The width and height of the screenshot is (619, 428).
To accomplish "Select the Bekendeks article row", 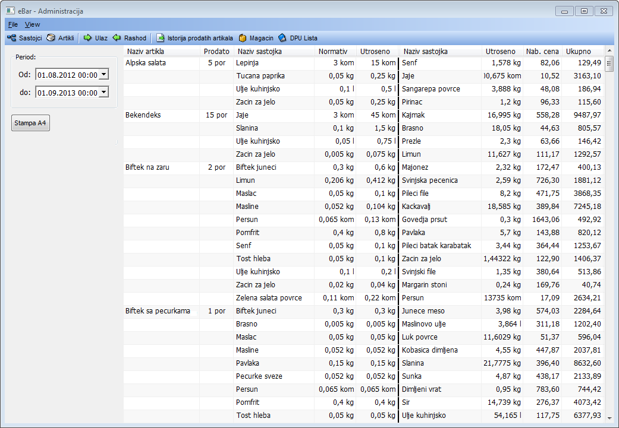I will click(x=143, y=115).
